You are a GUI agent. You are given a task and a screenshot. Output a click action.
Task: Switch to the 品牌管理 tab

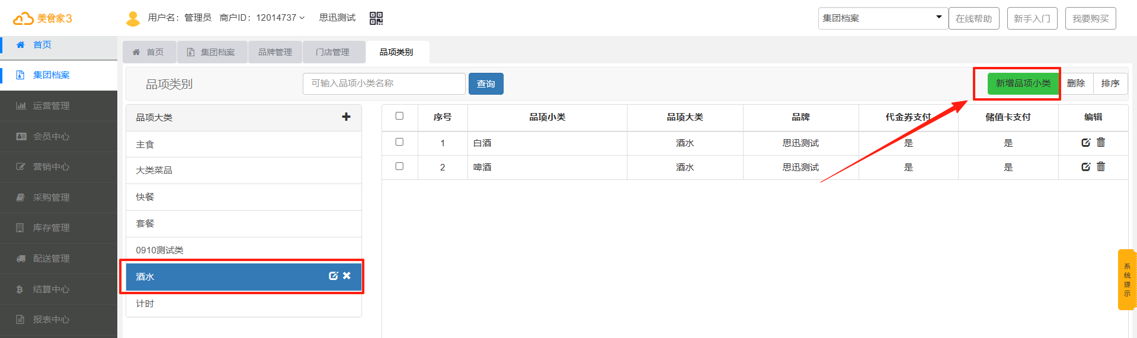(275, 52)
